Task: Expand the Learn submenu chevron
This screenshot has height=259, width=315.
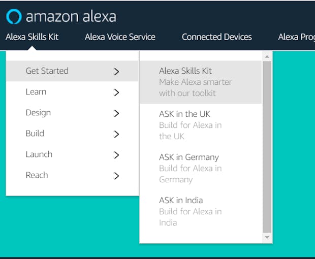Action: tap(116, 92)
